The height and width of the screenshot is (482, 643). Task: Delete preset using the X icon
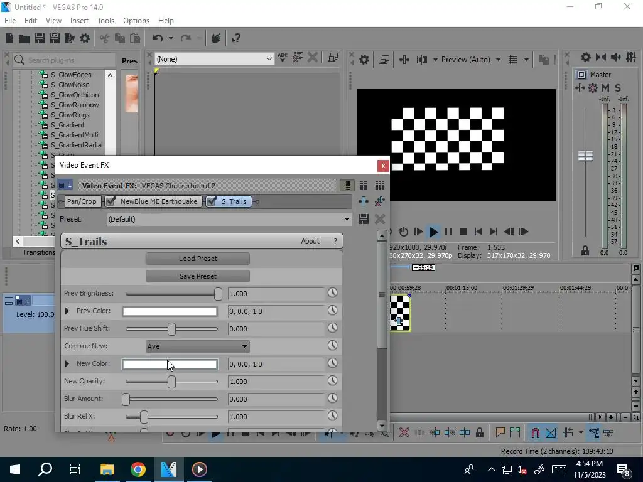click(380, 219)
